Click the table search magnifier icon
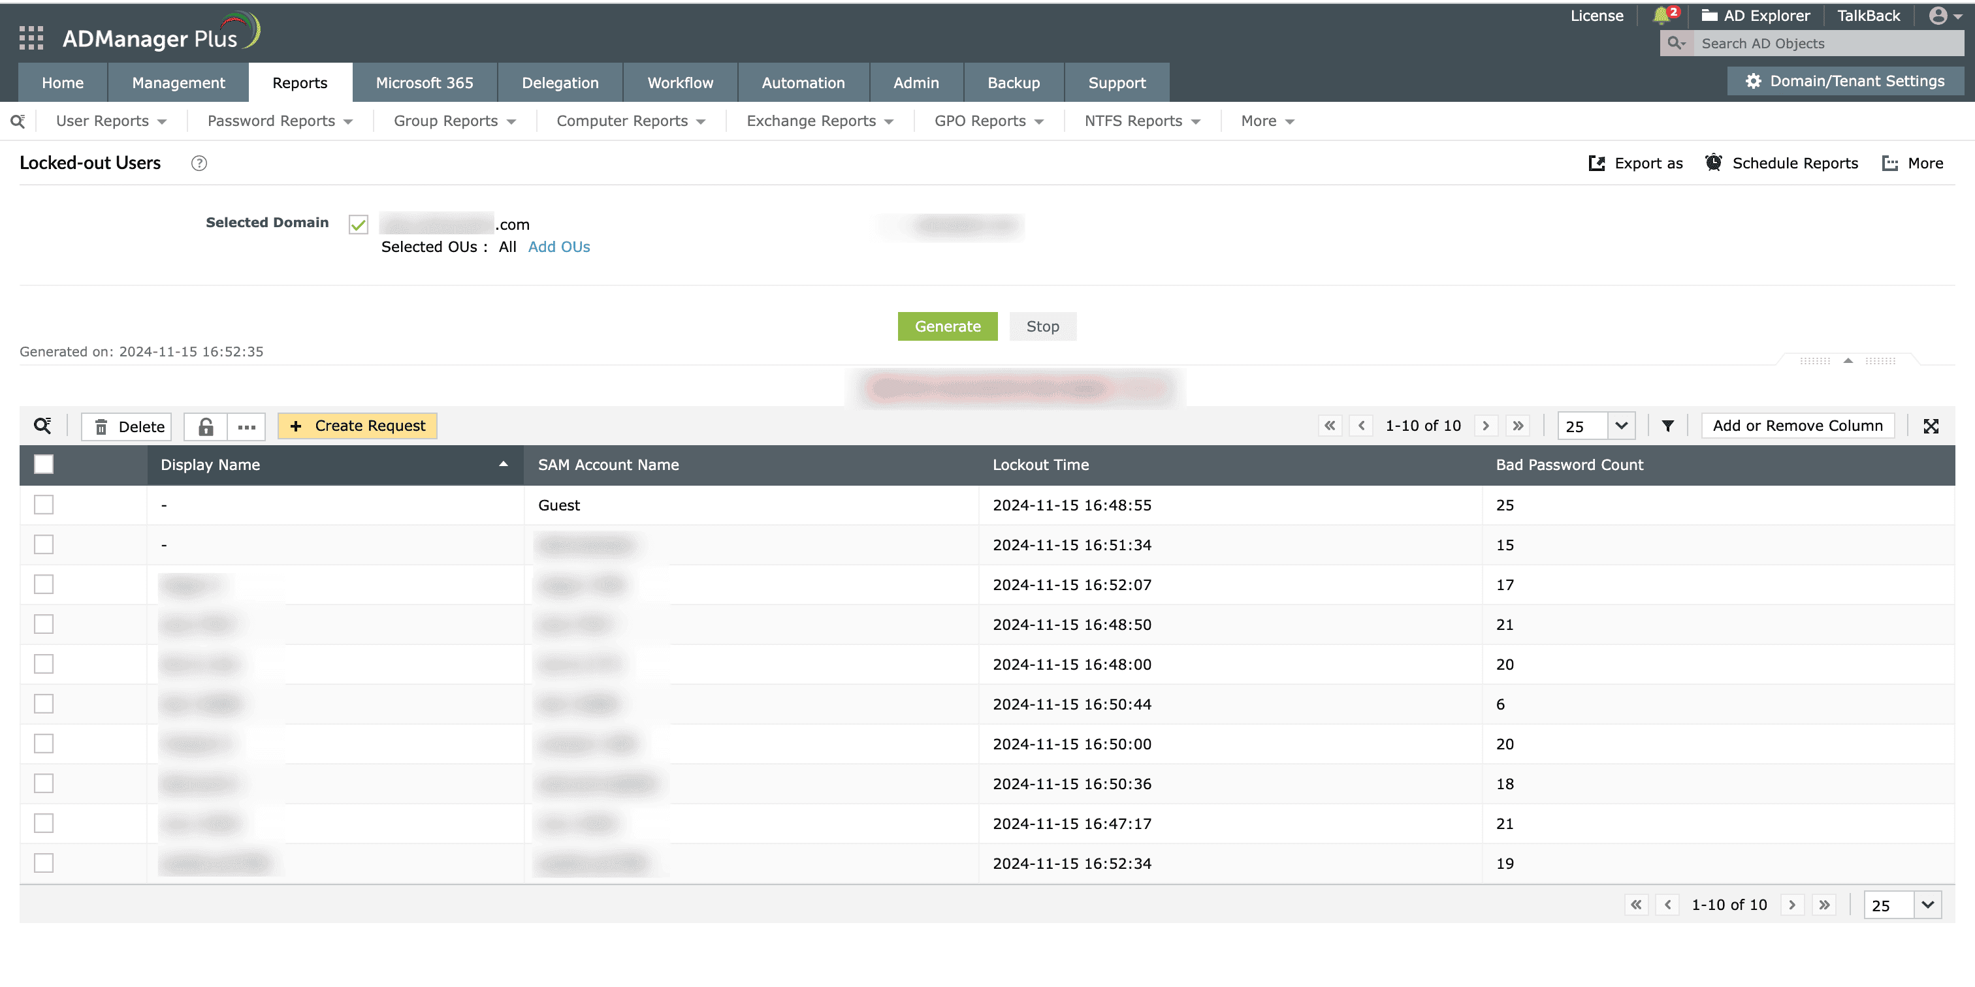The image size is (1975, 987). (43, 426)
